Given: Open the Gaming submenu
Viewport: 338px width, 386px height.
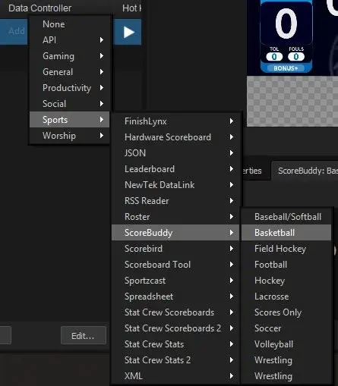Looking at the screenshot, I should [70, 56].
